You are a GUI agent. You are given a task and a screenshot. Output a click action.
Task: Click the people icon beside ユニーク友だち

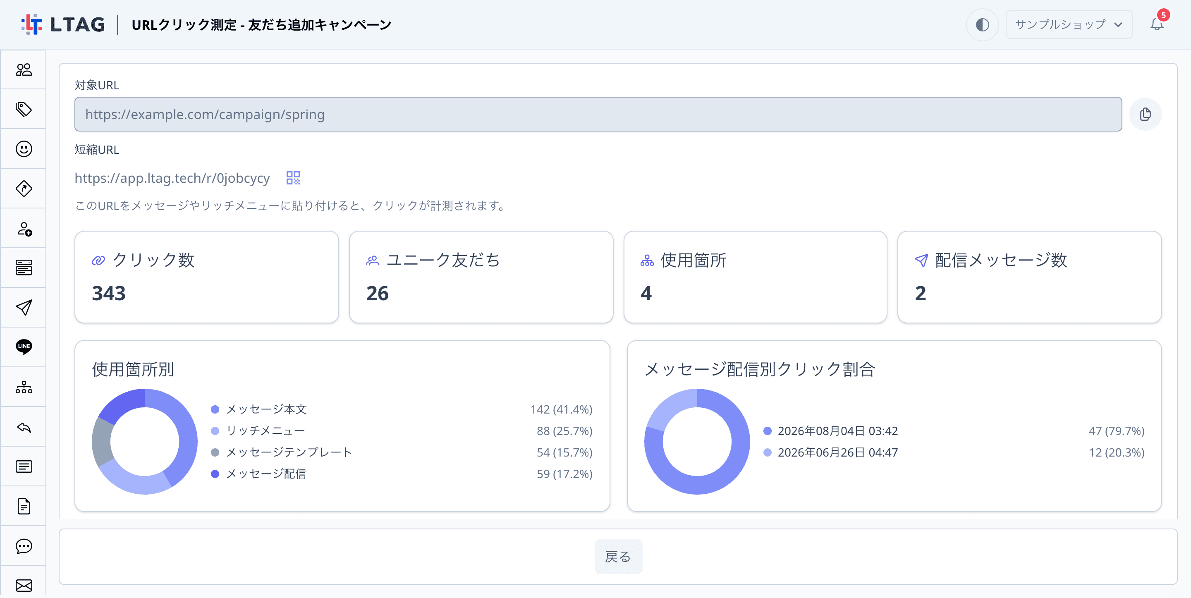coord(373,261)
